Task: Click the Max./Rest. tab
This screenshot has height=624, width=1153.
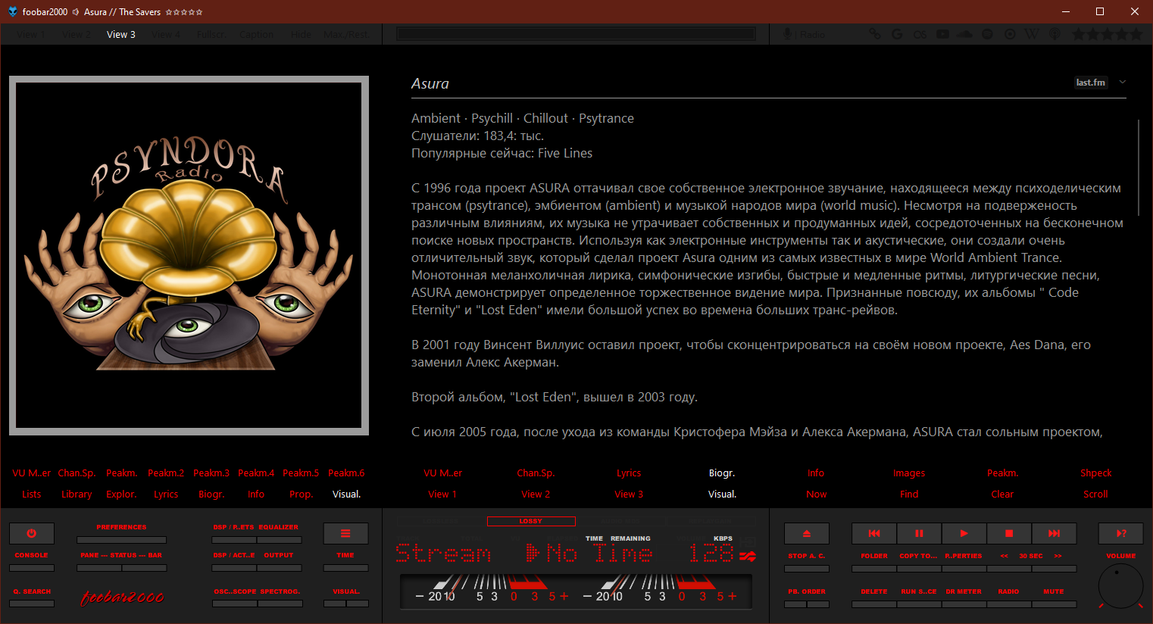Action: coord(346,34)
